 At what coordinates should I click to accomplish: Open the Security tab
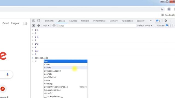coord(141,21)
